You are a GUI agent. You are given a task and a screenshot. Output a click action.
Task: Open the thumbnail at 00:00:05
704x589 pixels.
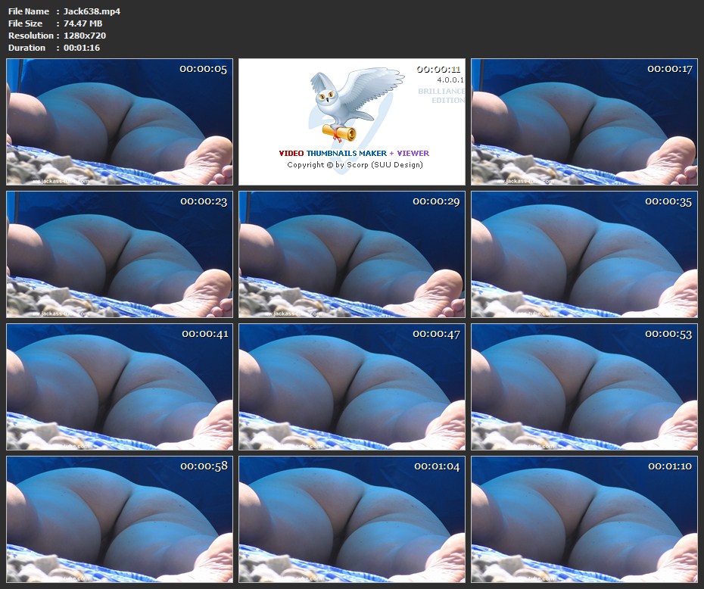coord(120,122)
